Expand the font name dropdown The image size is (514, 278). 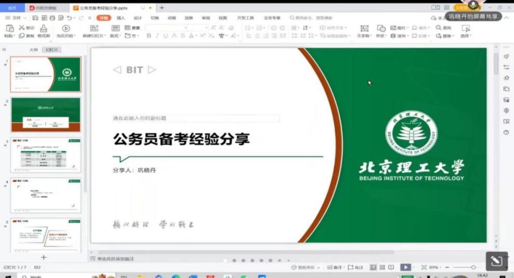[185, 28]
